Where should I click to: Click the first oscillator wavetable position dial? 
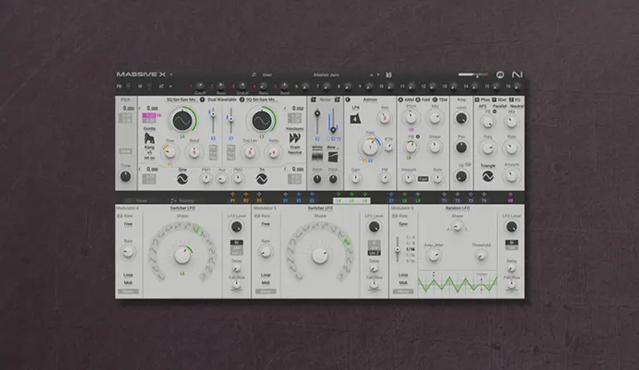point(182,120)
